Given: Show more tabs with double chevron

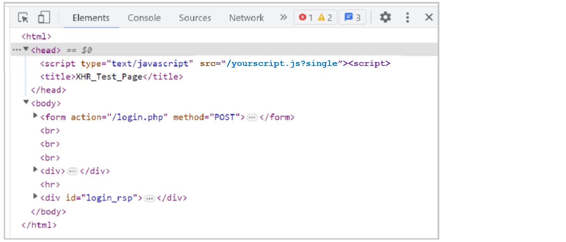Looking at the screenshot, I should click(x=283, y=17).
